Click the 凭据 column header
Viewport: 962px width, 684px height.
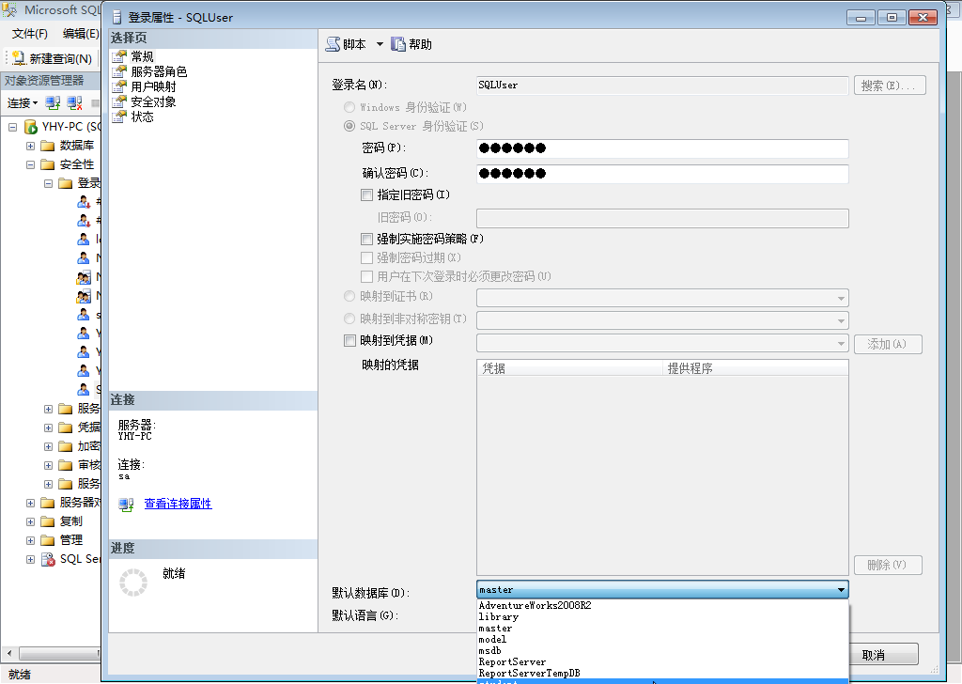(x=570, y=368)
